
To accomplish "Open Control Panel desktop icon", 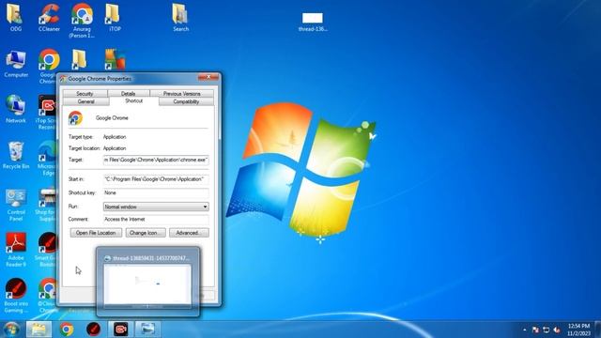I will tap(16, 204).
